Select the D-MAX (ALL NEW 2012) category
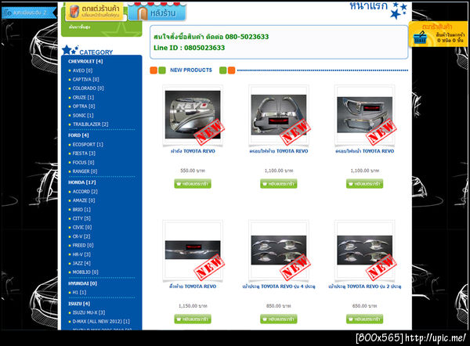 pos(101,322)
